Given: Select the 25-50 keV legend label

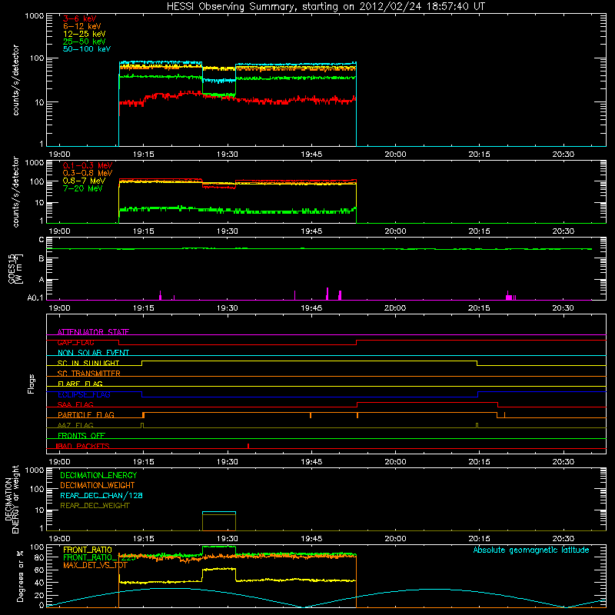Looking at the screenshot, I should 84,42.
